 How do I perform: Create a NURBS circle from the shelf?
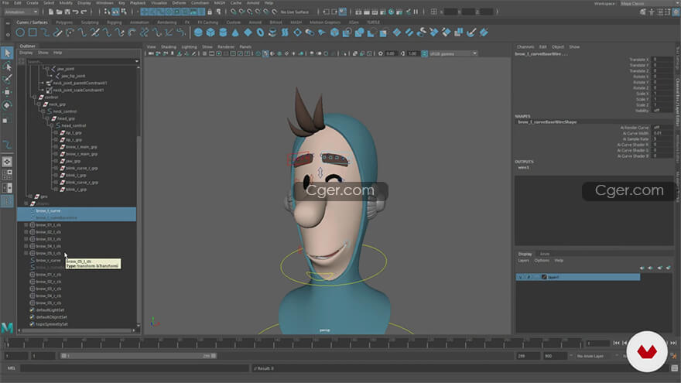(20, 32)
